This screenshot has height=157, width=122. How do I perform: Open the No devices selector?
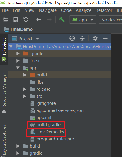pos(110,20)
